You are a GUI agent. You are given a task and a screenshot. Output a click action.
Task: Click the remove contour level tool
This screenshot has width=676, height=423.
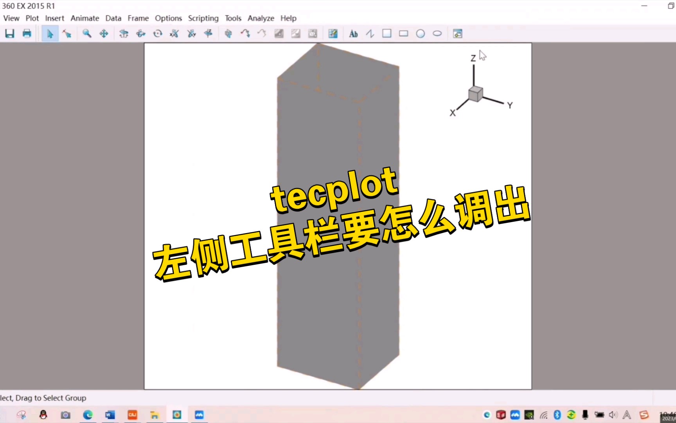click(296, 34)
